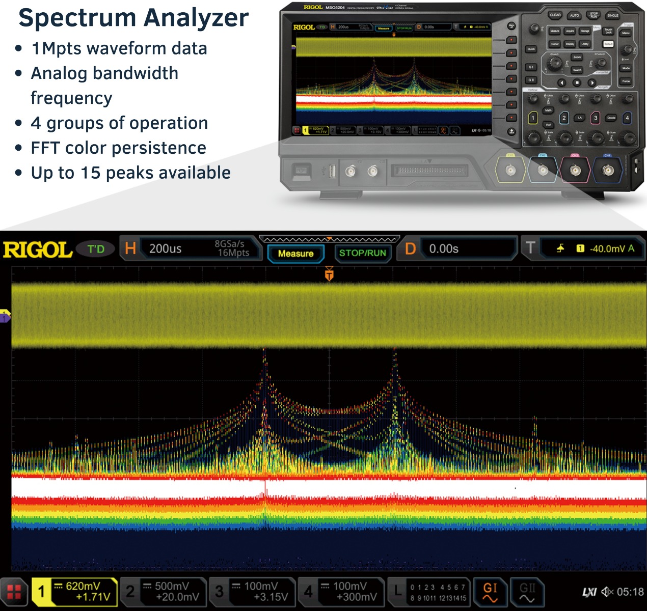
Task: Push the Storage key on the front panel
Action: click(585, 31)
